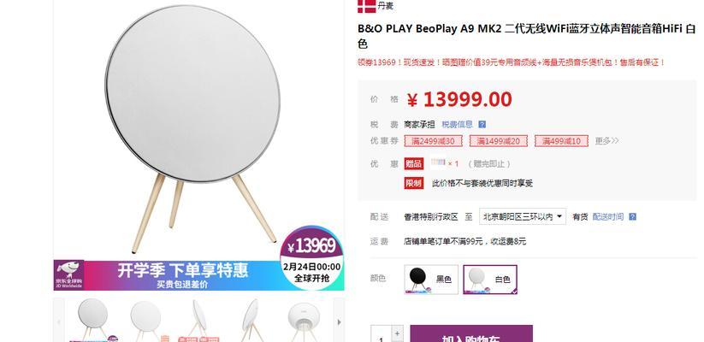Select the rear-view speaker thumbnail

point(304,320)
